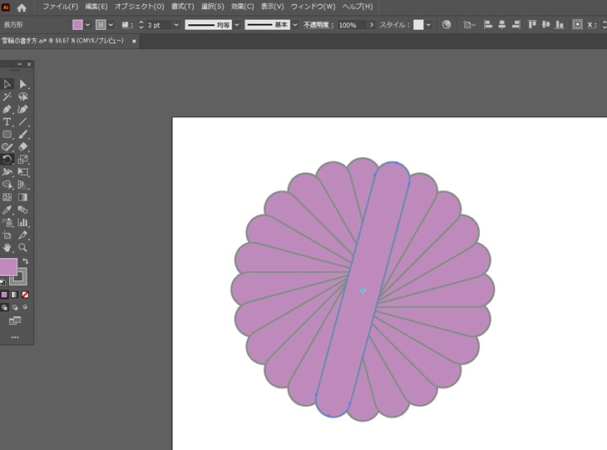Click the Edit Toolbar three-dots button

tap(14, 337)
